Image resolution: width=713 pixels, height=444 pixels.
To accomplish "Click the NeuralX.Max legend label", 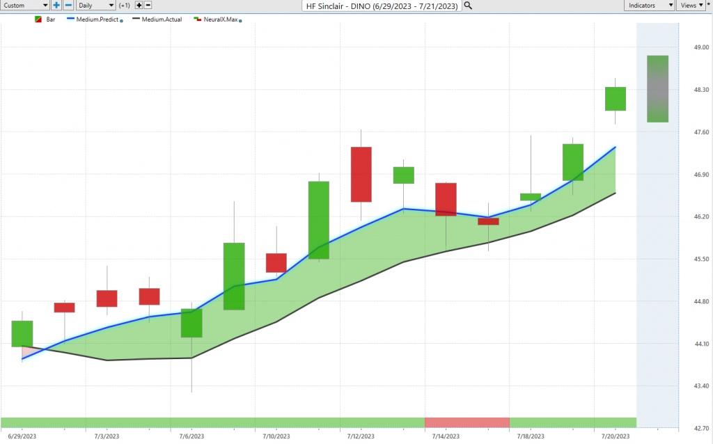I will click(x=221, y=19).
